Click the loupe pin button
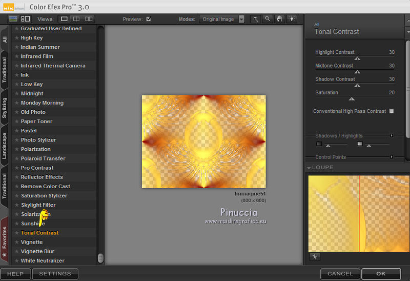 click(x=314, y=256)
